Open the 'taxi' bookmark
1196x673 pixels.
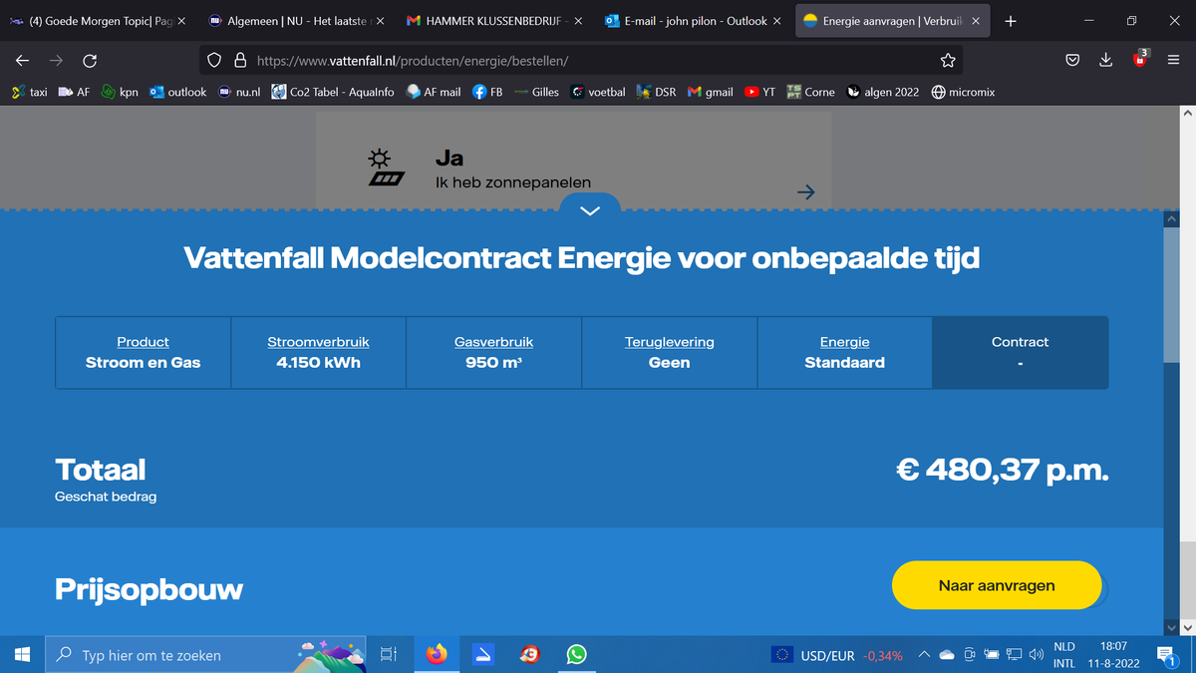[30, 92]
